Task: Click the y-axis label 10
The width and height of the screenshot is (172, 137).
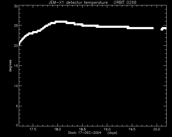Action: [x=16, y=86]
